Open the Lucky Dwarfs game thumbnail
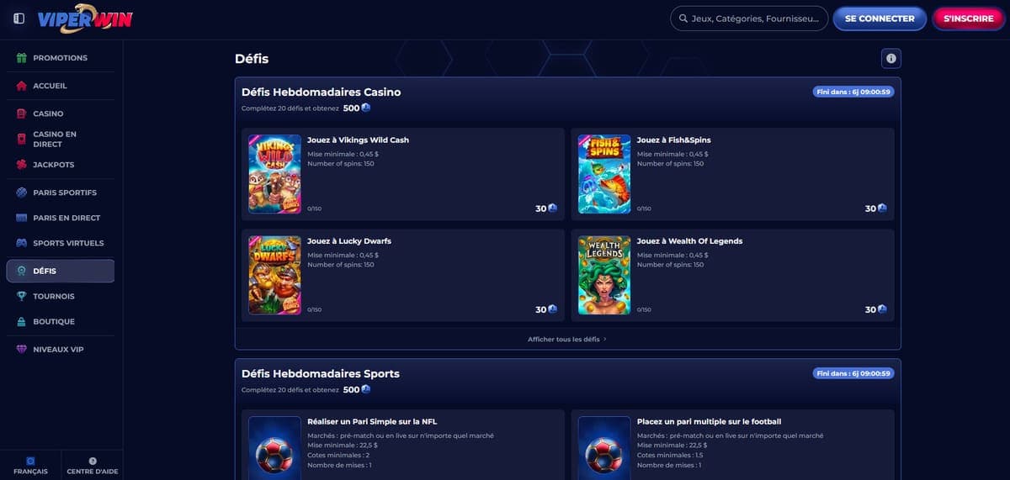Image resolution: width=1010 pixels, height=480 pixels. (x=274, y=275)
